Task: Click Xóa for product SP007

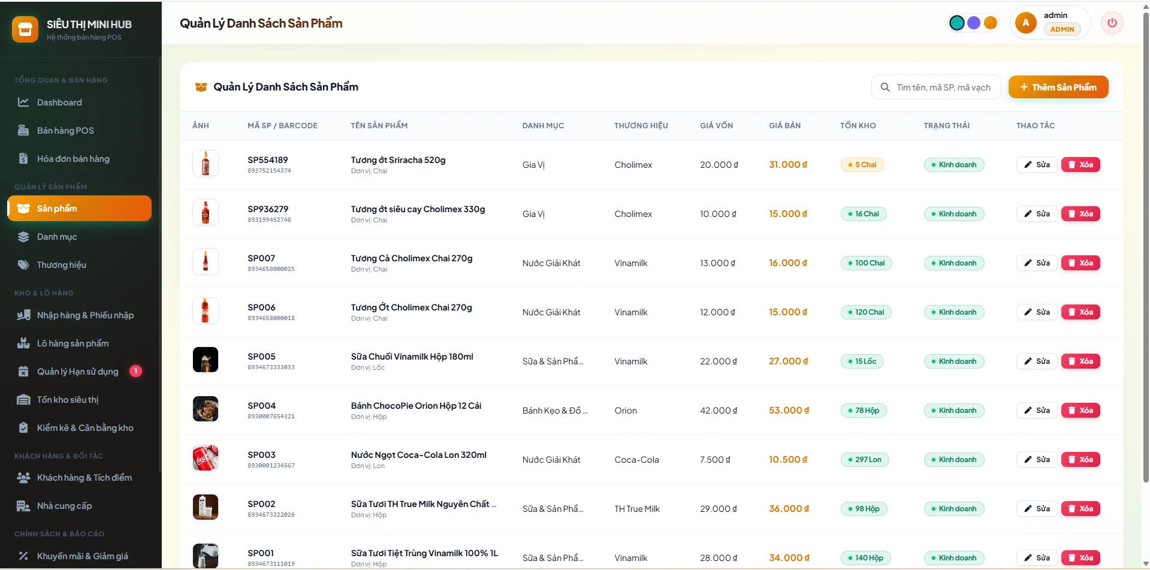Action: (1080, 263)
